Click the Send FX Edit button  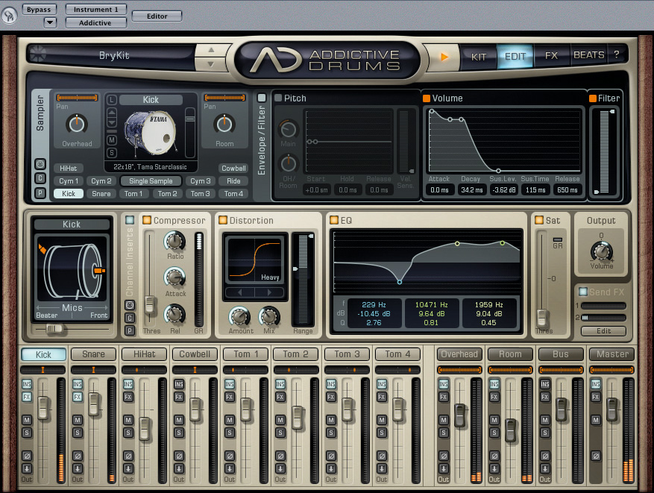point(603,331)
